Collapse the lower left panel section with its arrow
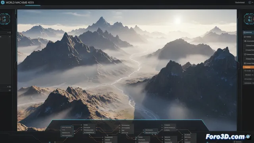 point(8,87)
